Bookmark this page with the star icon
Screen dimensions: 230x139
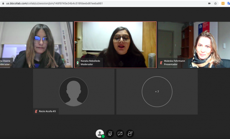pyautogui.click(x=216, y=4)
